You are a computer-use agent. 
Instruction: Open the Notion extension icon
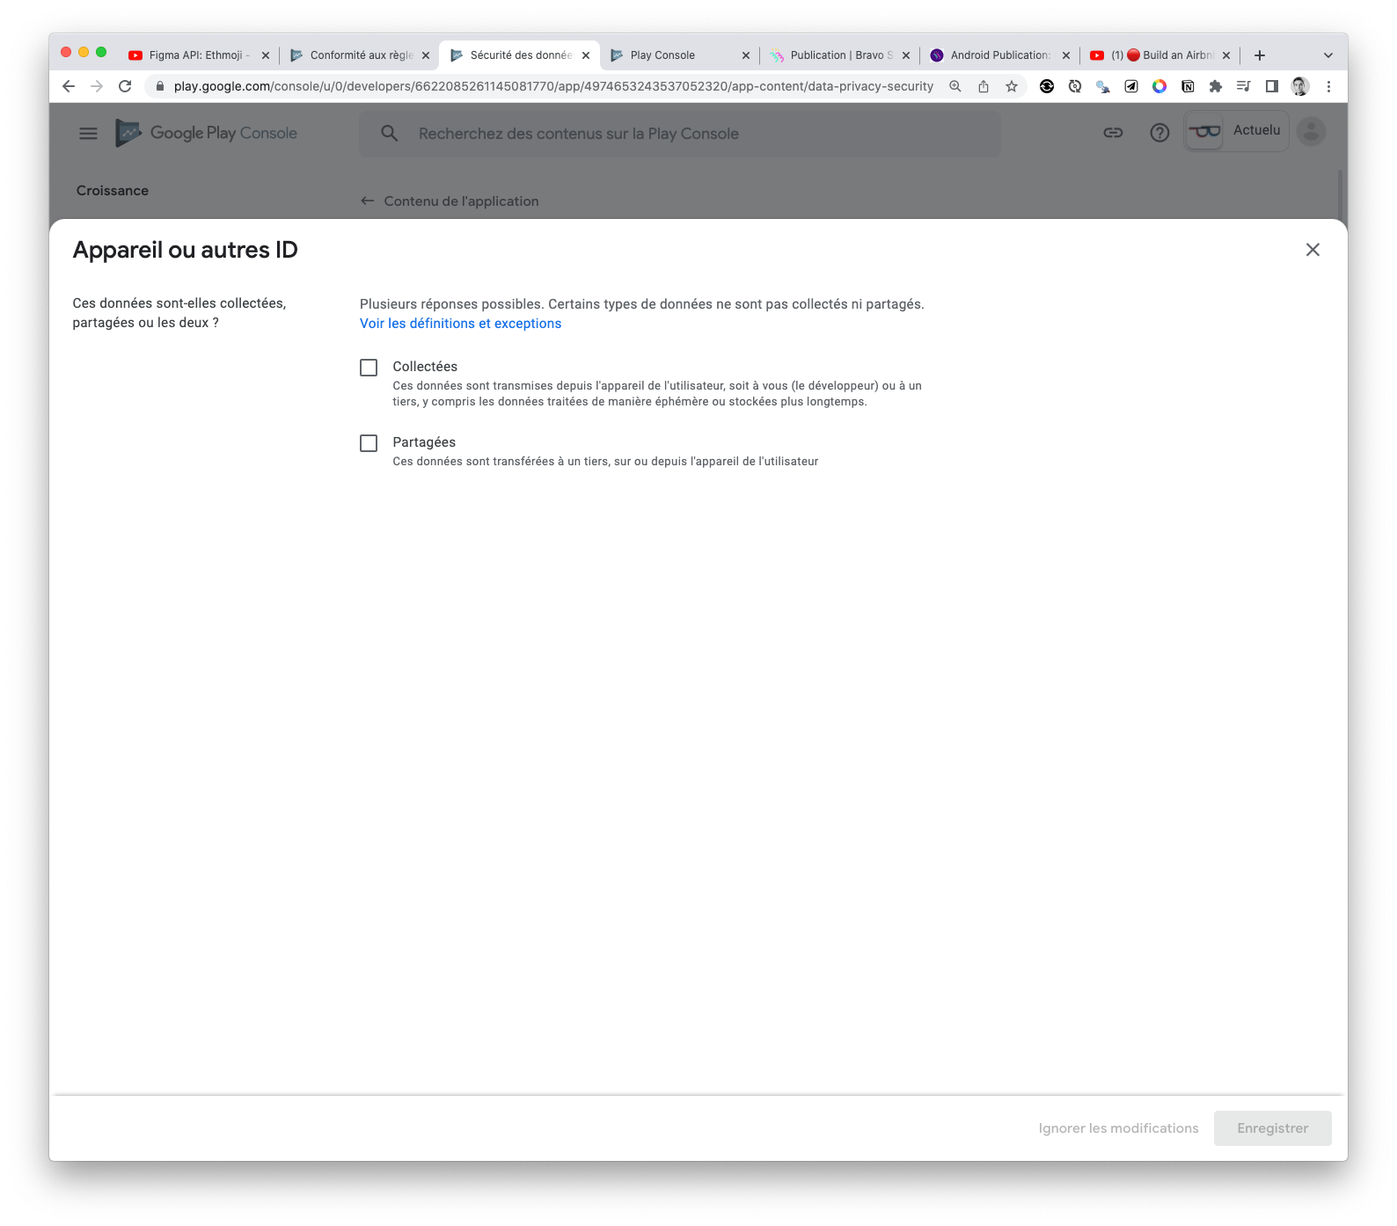(1188, 86)
